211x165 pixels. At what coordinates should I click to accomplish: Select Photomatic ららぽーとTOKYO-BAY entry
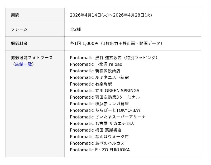click(x=105, y=110)
